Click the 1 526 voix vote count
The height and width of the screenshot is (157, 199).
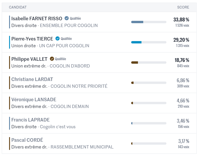[182, 25]
